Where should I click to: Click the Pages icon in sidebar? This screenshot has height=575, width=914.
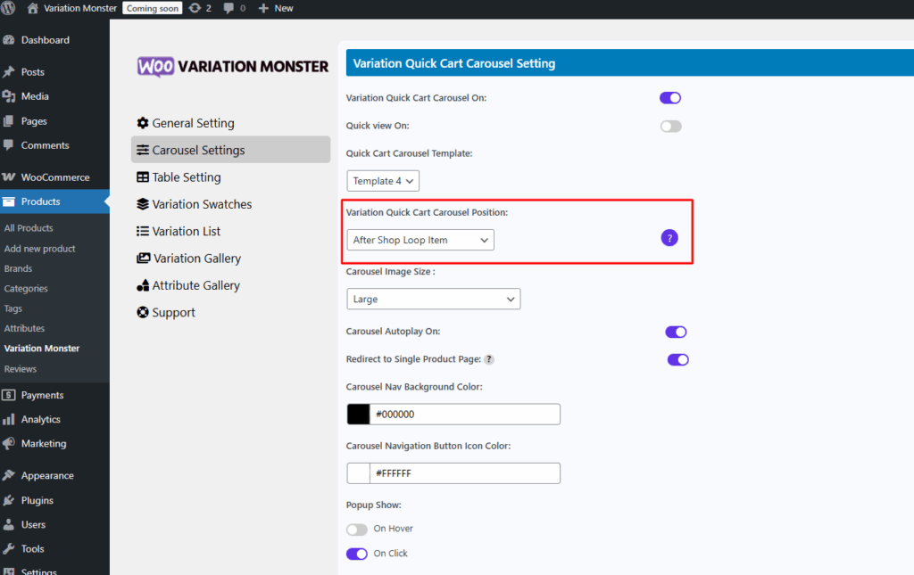(9, 121)
